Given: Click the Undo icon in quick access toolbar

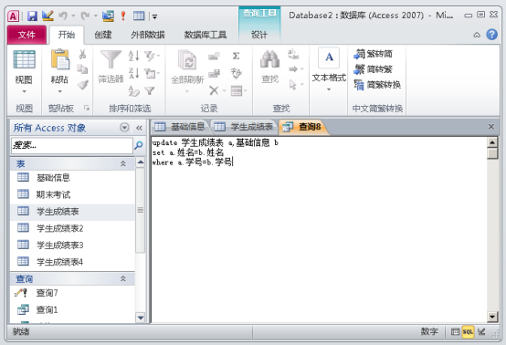Looking at the screenshot, I should 63,16.
